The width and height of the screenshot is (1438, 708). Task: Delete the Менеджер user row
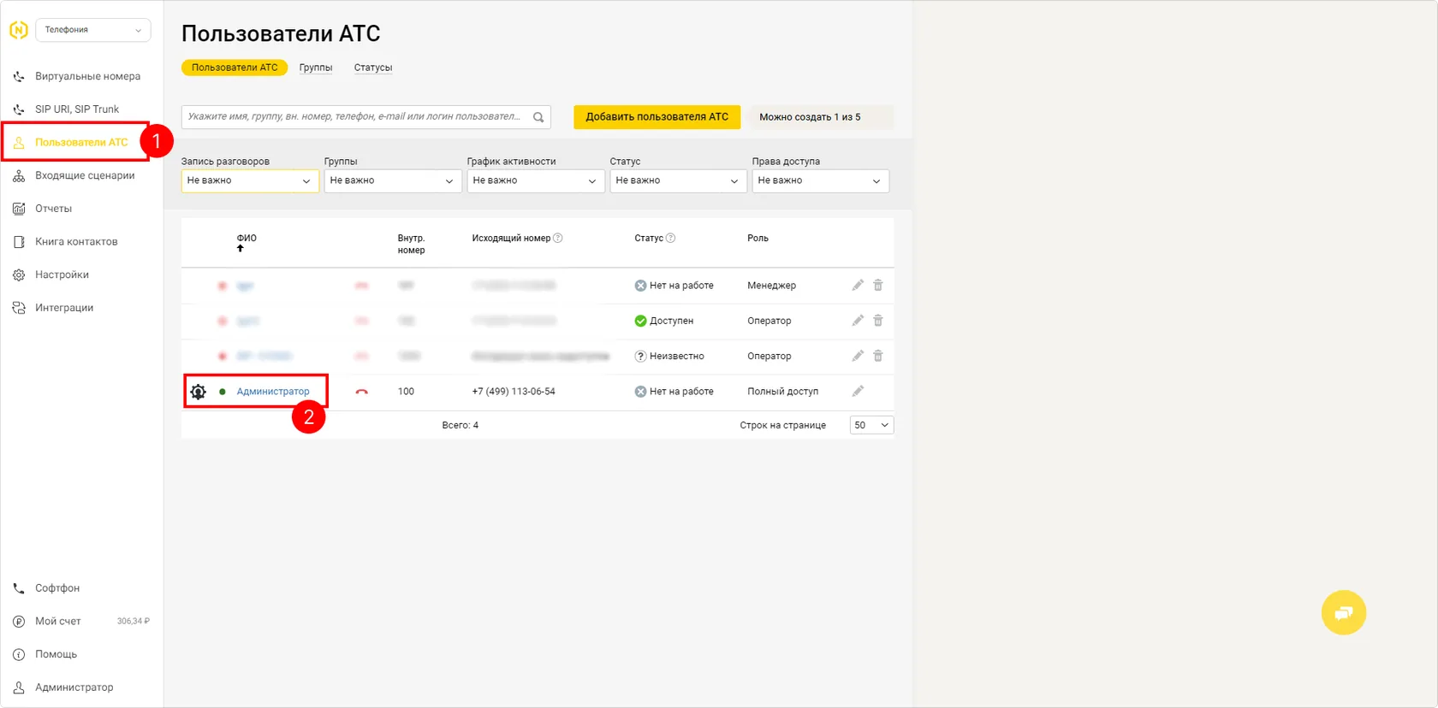tap(878, 286)
